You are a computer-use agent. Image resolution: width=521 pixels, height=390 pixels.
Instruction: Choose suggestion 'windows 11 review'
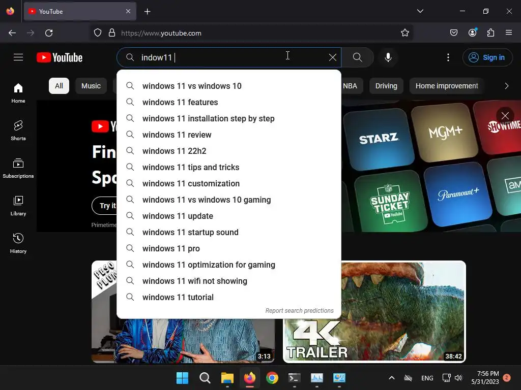(x=229, y=135)
